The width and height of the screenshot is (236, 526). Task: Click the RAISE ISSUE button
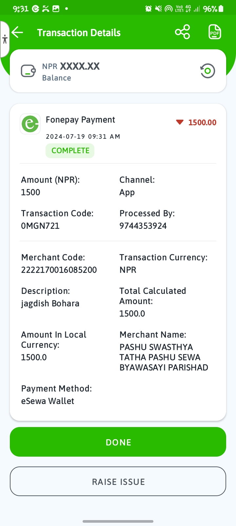[118, 481]
